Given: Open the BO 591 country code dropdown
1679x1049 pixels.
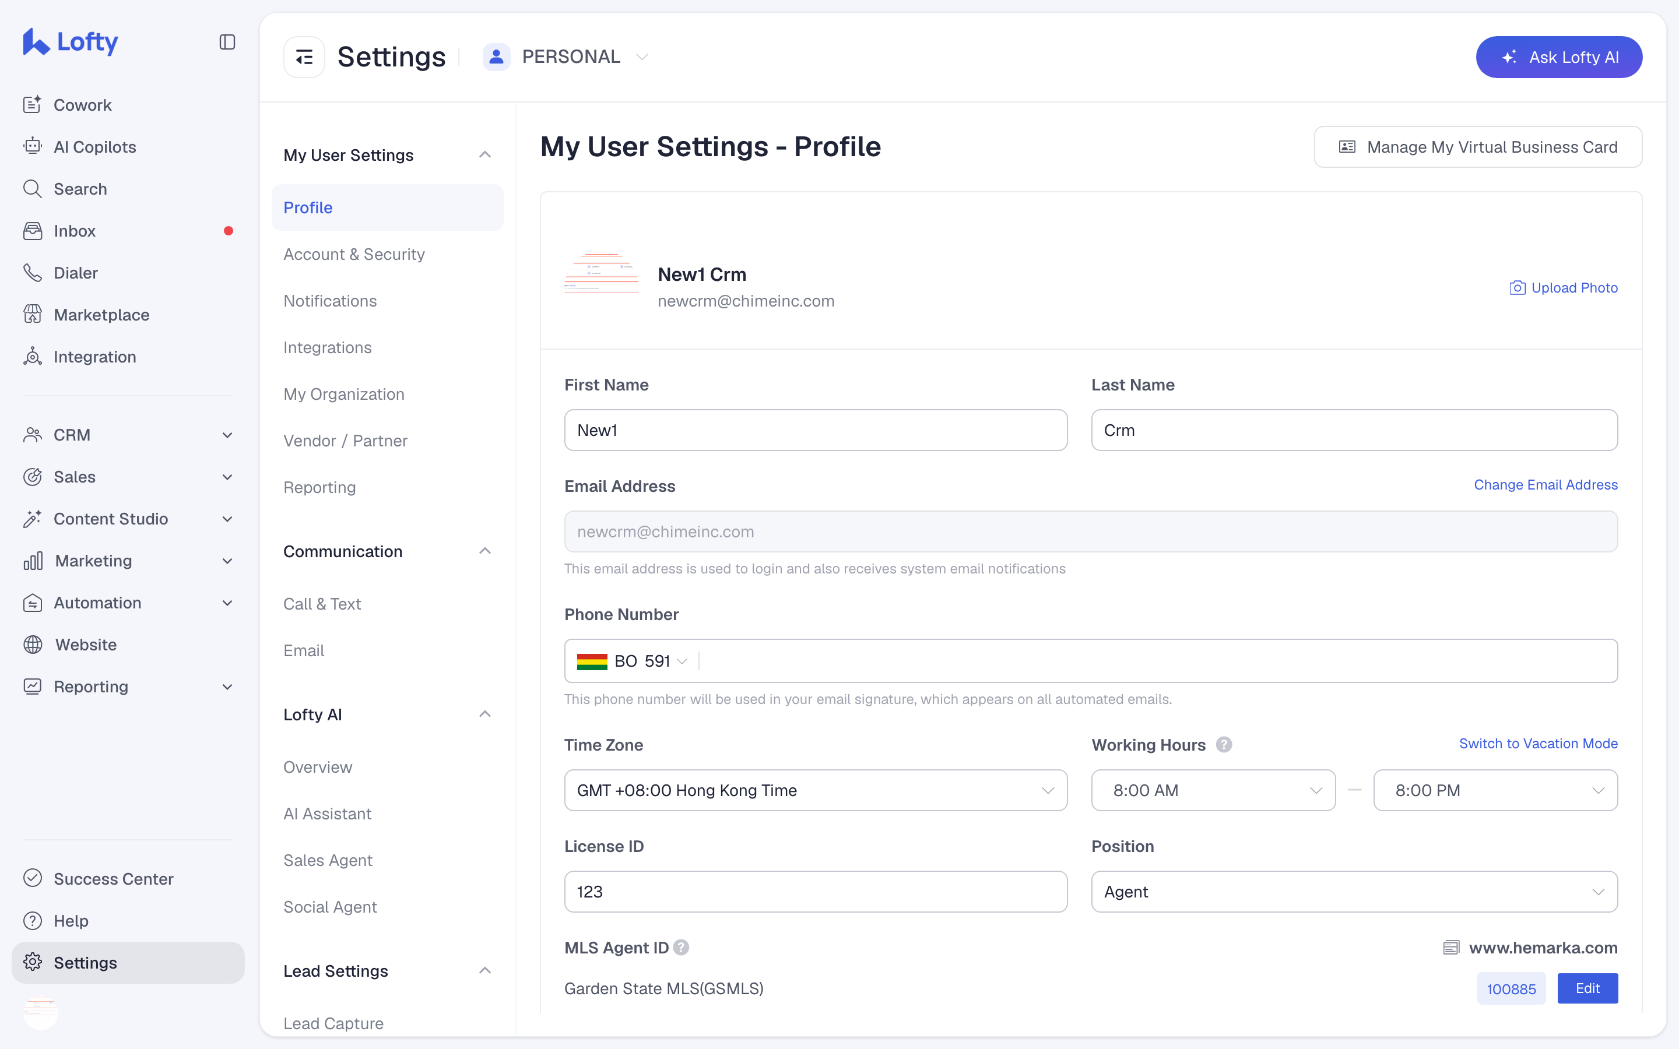Looking at the screenshot, I should tap(632, 661).
